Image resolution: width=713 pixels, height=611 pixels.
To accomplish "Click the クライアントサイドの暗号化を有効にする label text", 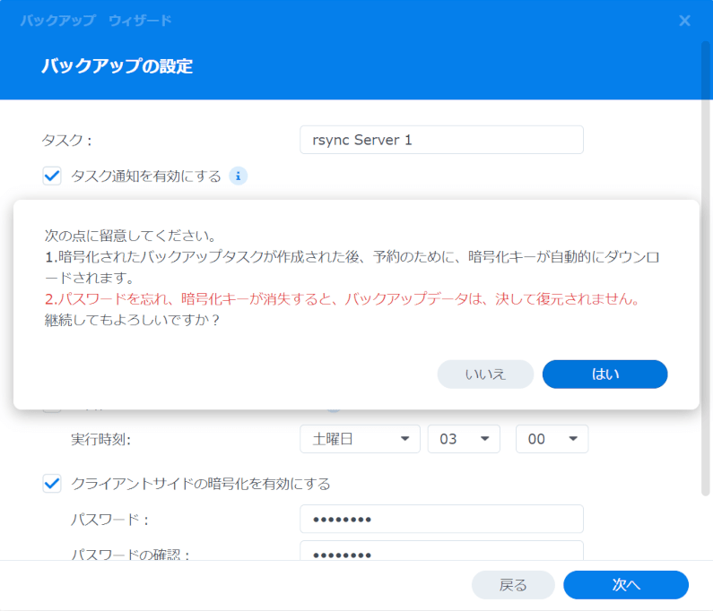I will [x=201, y=484].
